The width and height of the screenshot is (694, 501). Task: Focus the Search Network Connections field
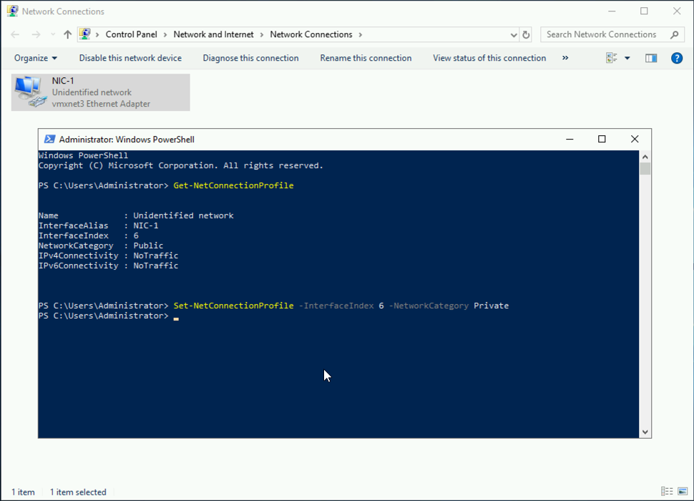pyautogui.click(x=612, y=34)
